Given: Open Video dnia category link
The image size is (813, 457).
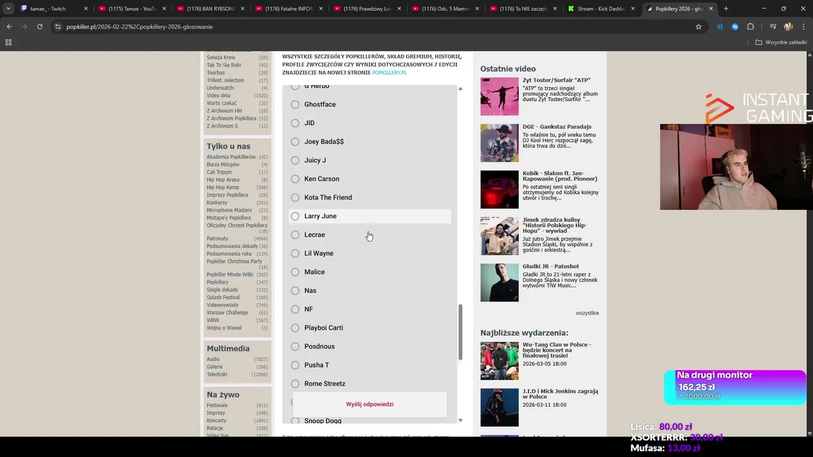Looking at the screenshot, I should tap(218, 96).
